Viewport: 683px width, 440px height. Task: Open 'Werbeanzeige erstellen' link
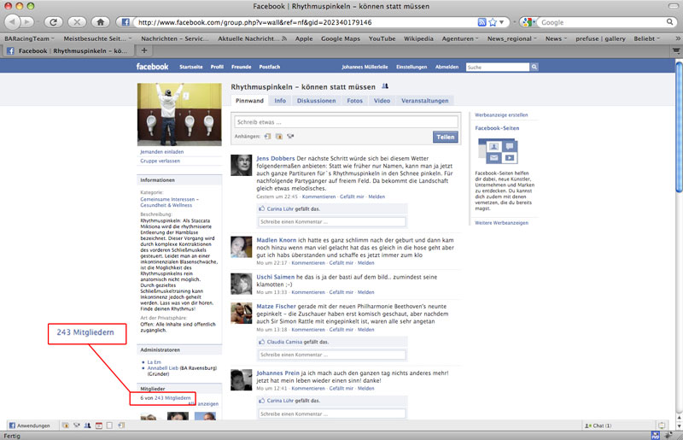(x=501, y=115)
